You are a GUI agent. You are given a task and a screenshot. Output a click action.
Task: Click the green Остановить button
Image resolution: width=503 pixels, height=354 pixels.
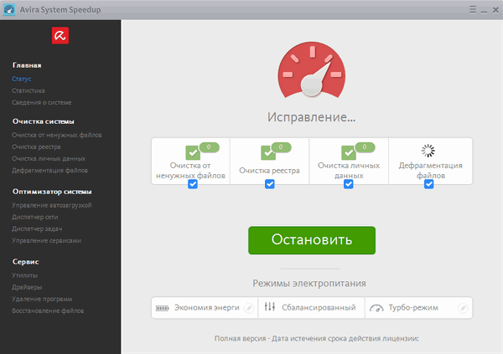click(x=312, y=240)
